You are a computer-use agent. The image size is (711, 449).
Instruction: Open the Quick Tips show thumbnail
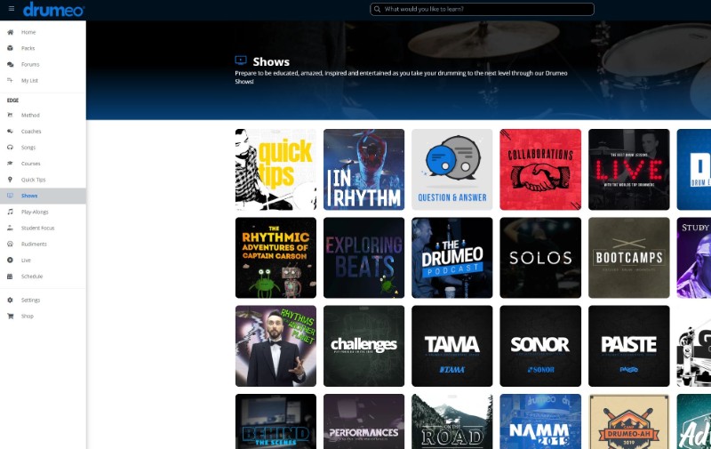pos(276,169)
